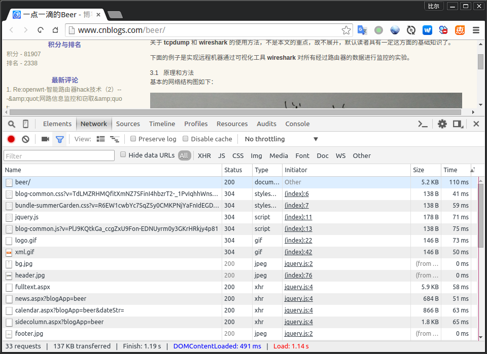Click the page horizontal scrollbar thumb
487x354 pixels.
[235, 112]
